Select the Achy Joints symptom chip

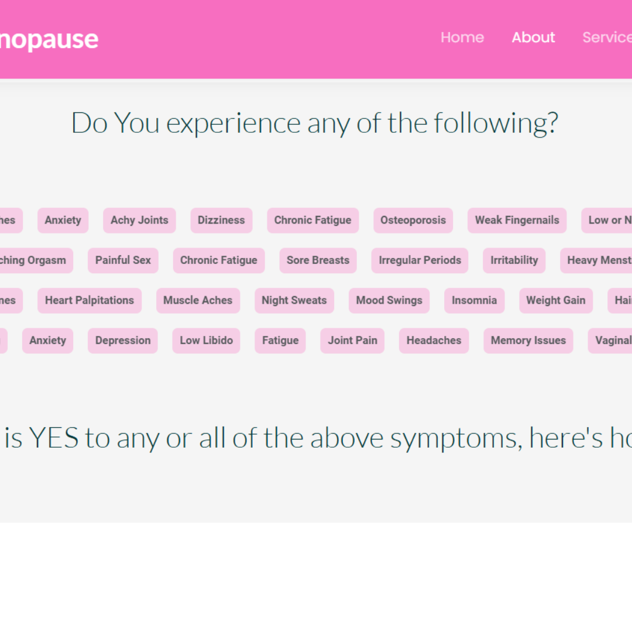pos(139,220)
